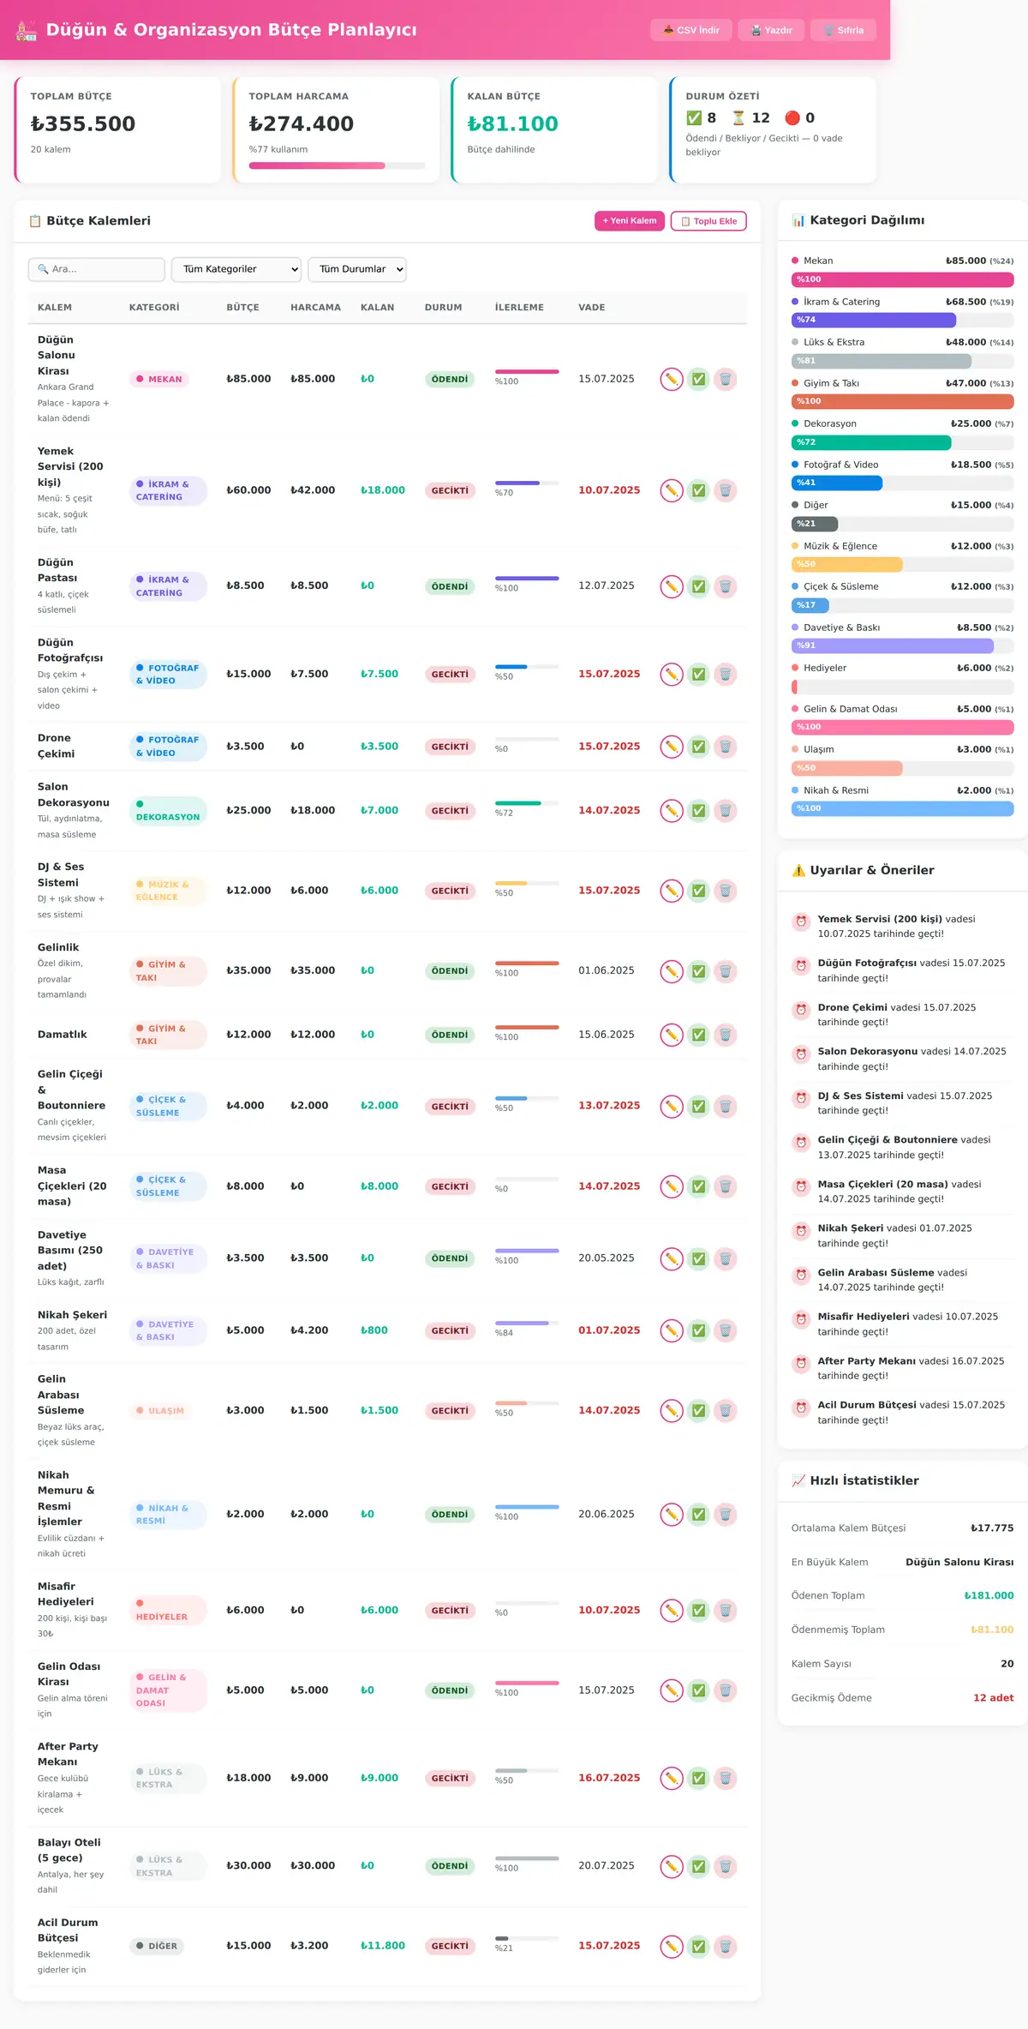Toggle paid status of Misafir Hediyeleri
Image resolution: width=1028 pixels, height=2029 pixels.
tap(698, 1611)
